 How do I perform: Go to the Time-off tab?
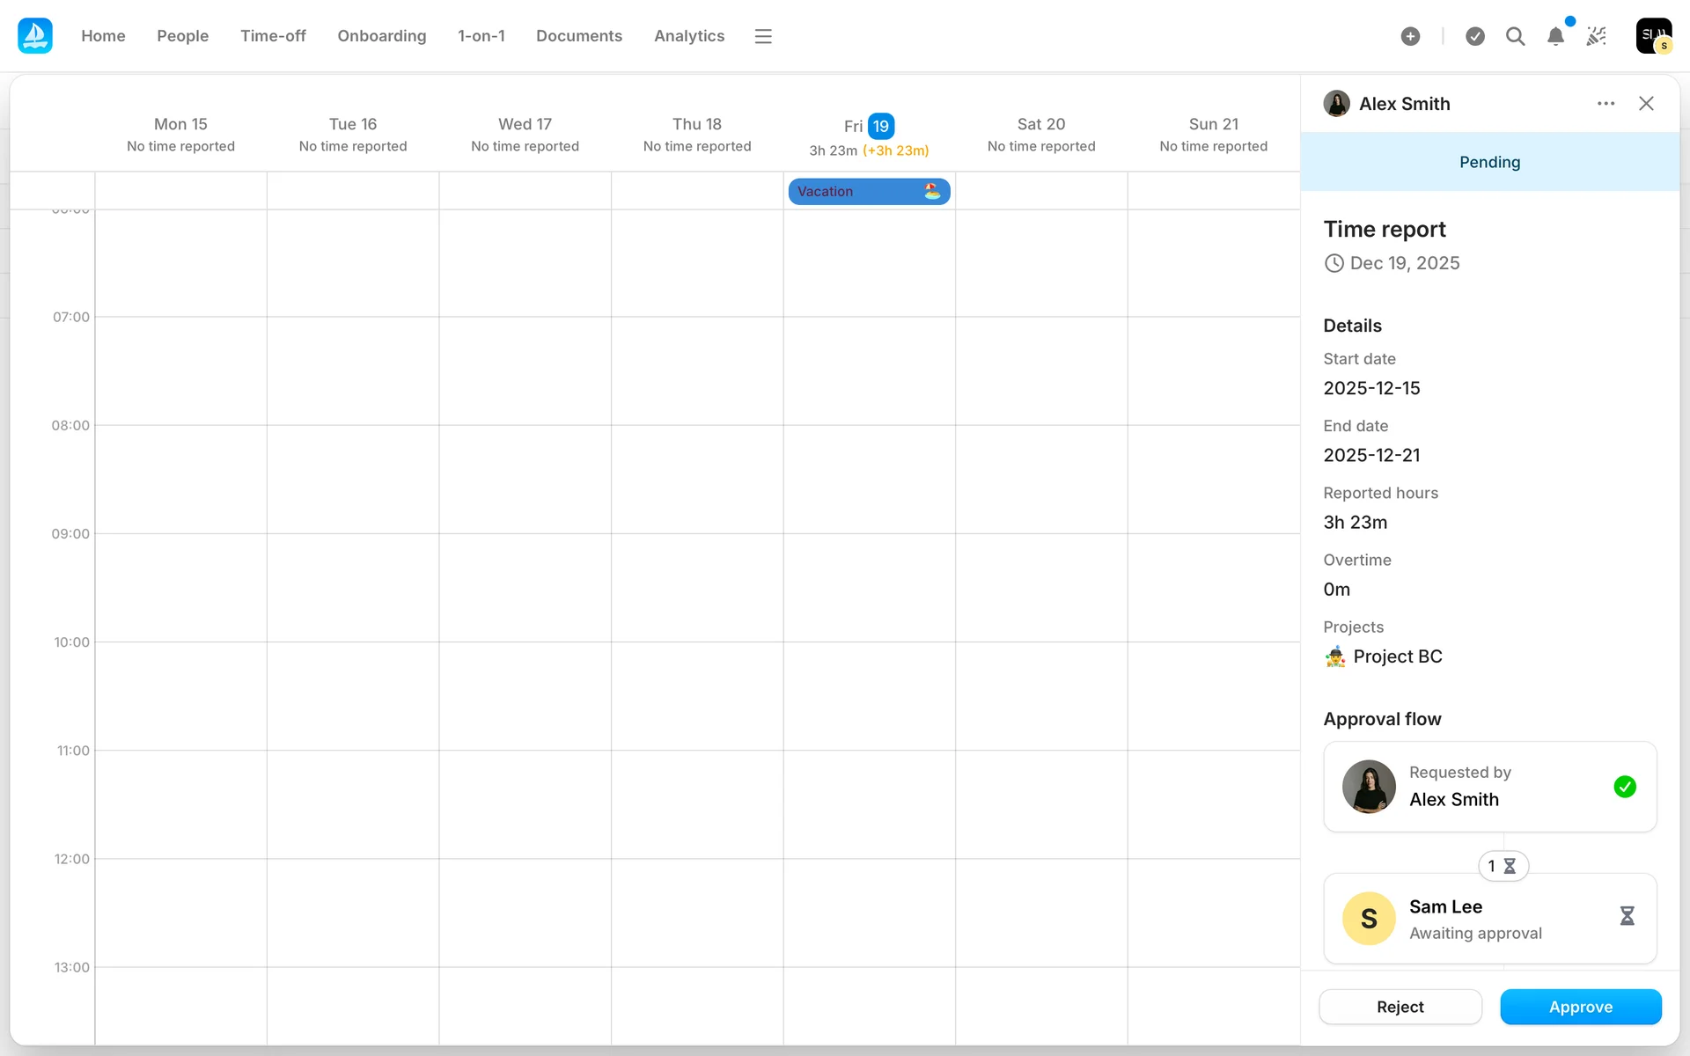click(x=273, y=36)
